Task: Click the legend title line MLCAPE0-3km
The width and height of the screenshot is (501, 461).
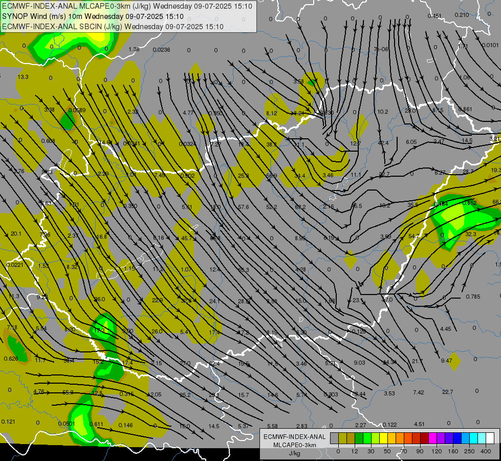Action: 295,445
